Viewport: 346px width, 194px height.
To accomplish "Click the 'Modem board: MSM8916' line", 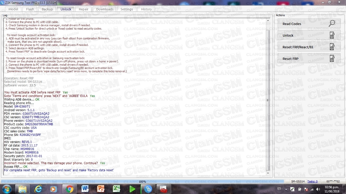I will [21, 153].
